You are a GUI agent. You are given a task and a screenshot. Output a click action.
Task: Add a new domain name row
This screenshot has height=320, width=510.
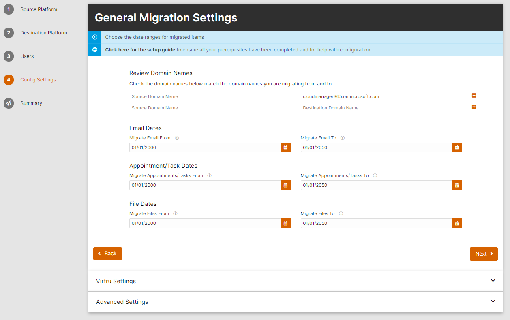tap(474, 107)
